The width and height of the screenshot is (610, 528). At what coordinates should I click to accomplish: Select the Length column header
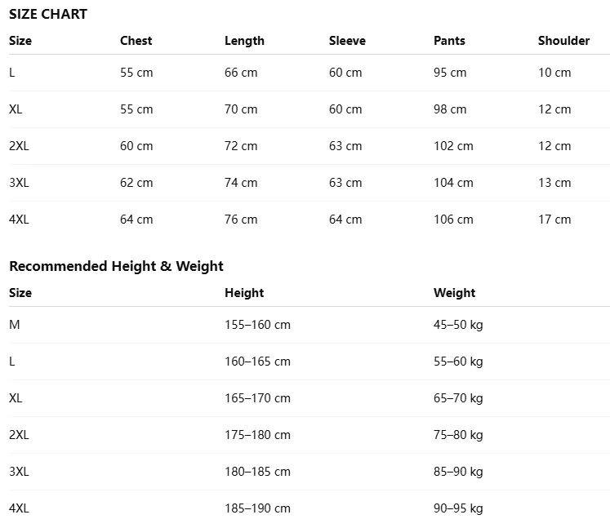click(244, 41)
